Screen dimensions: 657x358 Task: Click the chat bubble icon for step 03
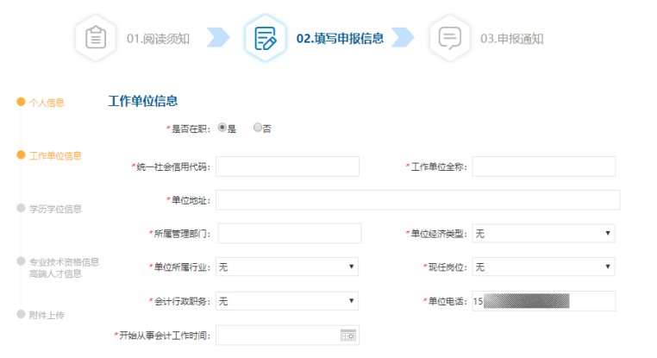449,39
